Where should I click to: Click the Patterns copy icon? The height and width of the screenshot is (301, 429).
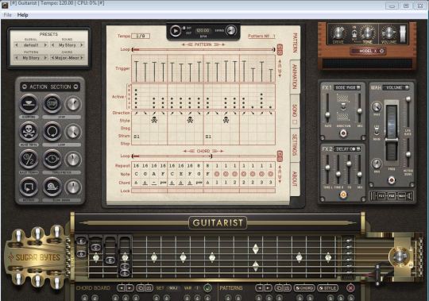point(279,287)
